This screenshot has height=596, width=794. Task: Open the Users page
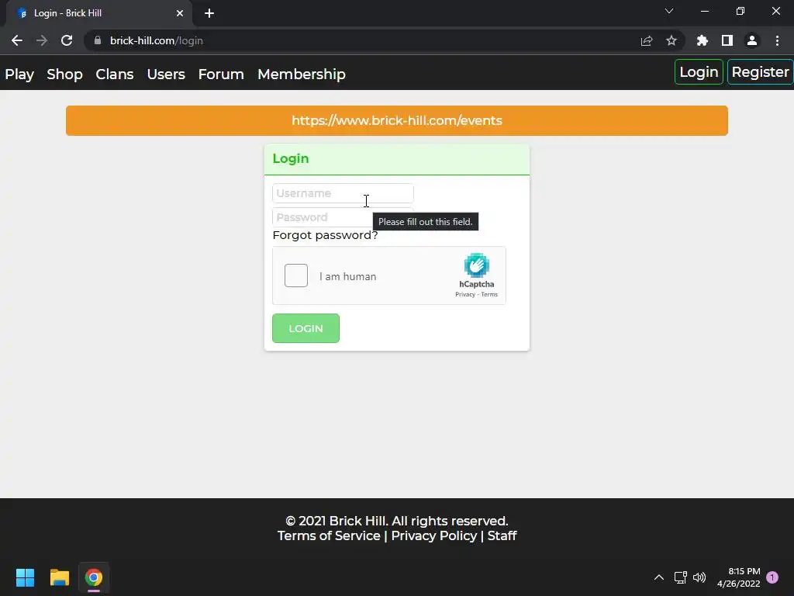point(166,74)
